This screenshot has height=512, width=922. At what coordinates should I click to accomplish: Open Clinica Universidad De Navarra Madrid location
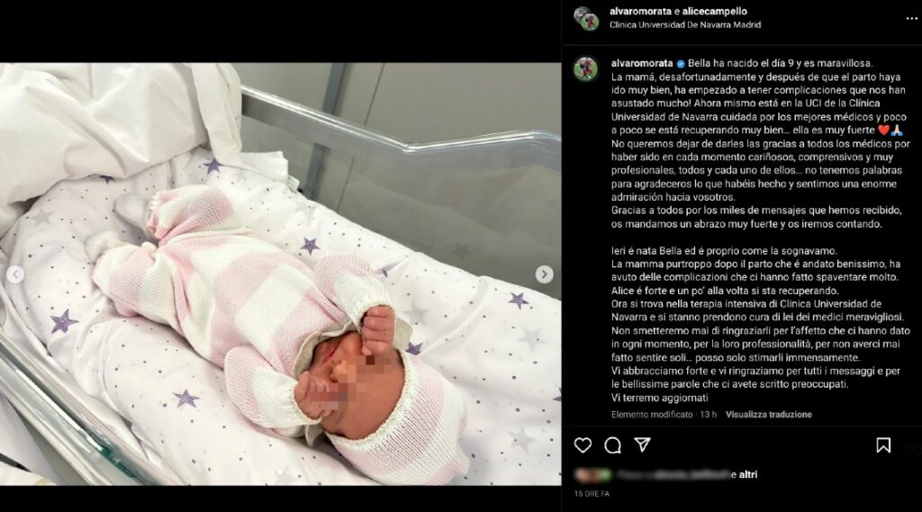[x=685, y=24]
